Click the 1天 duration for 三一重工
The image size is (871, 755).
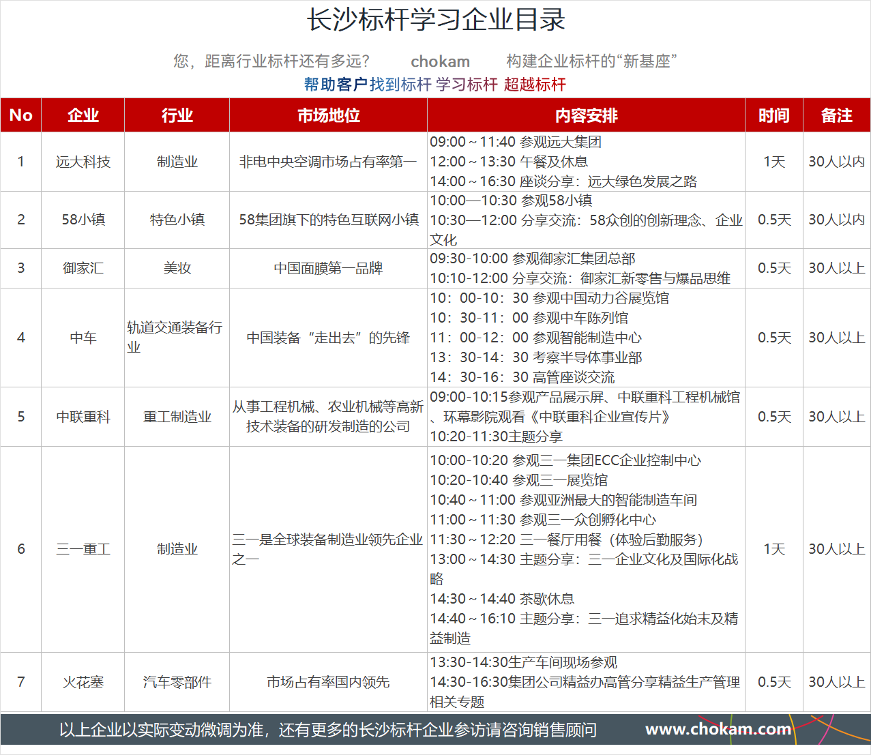click(774, 549)
